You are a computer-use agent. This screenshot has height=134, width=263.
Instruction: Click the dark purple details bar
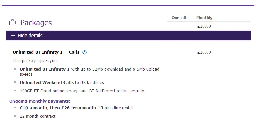click(128, 36)
